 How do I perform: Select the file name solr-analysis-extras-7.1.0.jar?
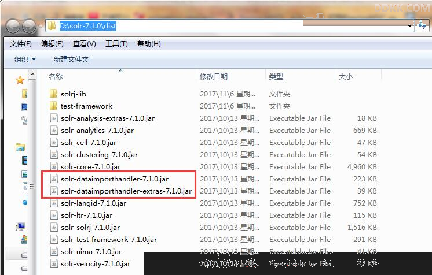pos(108,118)
